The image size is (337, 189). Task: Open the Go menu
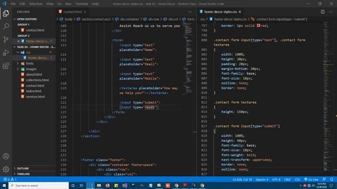60,4
